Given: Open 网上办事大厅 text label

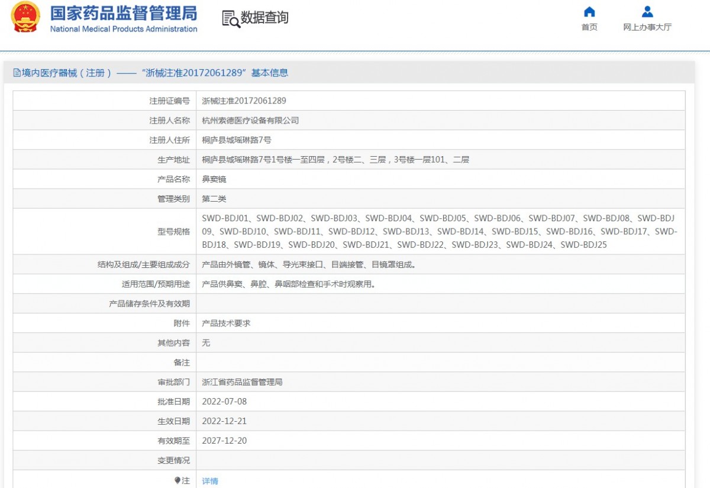Looking at the screenshot, I should tap(647, 27).
